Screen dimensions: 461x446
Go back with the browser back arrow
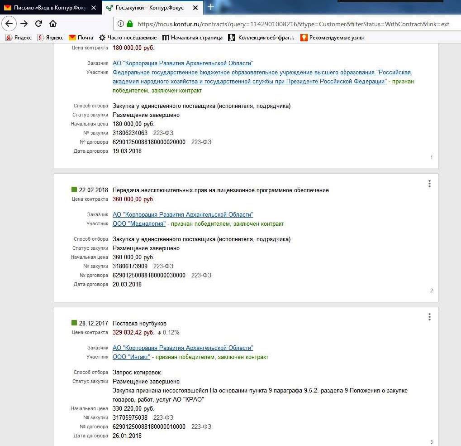9,24
